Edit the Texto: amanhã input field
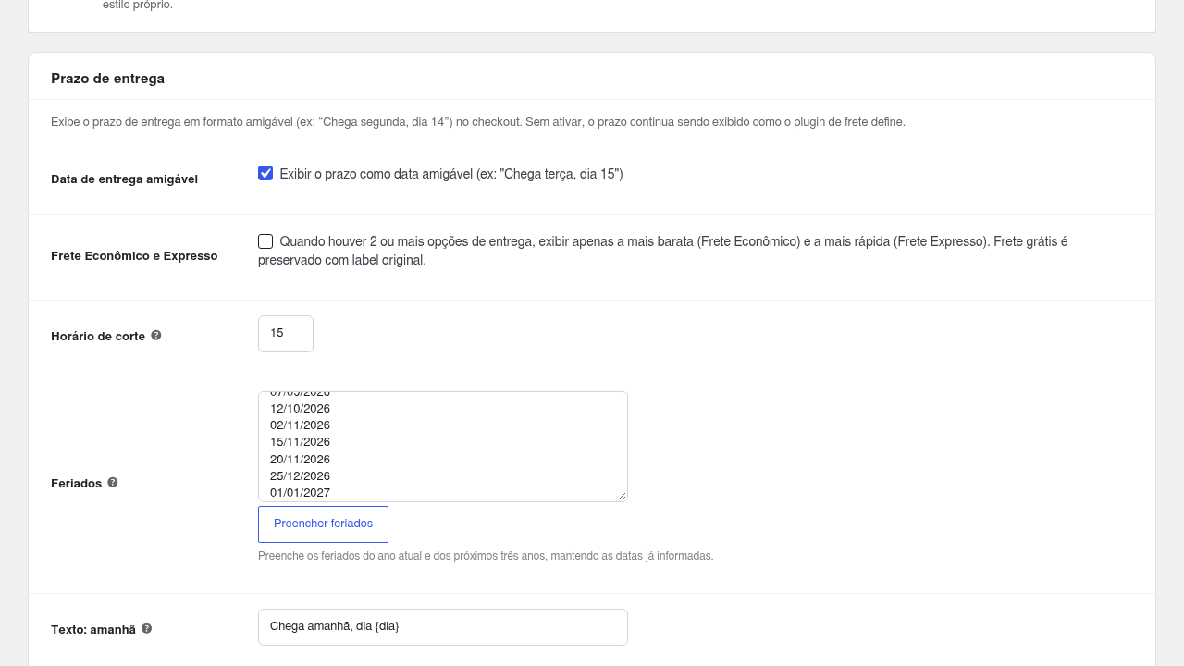Screen dimensions: 1184x666 tap(443, 627)
